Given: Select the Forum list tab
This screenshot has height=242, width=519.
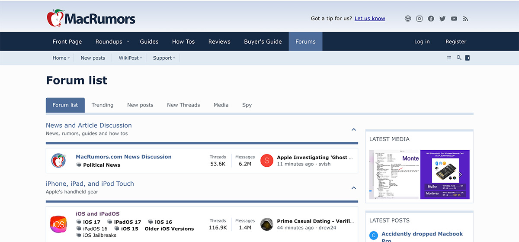Looking at the screenshot, I should pyautogui.click(x=65, y=105).
